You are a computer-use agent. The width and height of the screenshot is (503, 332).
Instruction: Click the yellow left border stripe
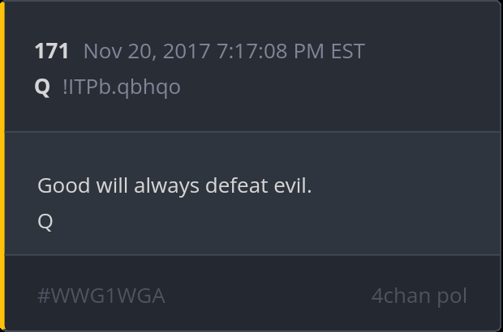pos(2,166)
